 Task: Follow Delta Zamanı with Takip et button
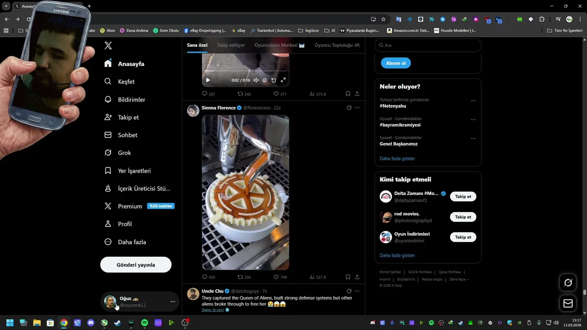463,197
